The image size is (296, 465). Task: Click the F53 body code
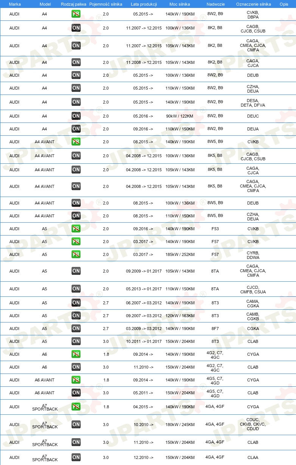coord(215,229)
